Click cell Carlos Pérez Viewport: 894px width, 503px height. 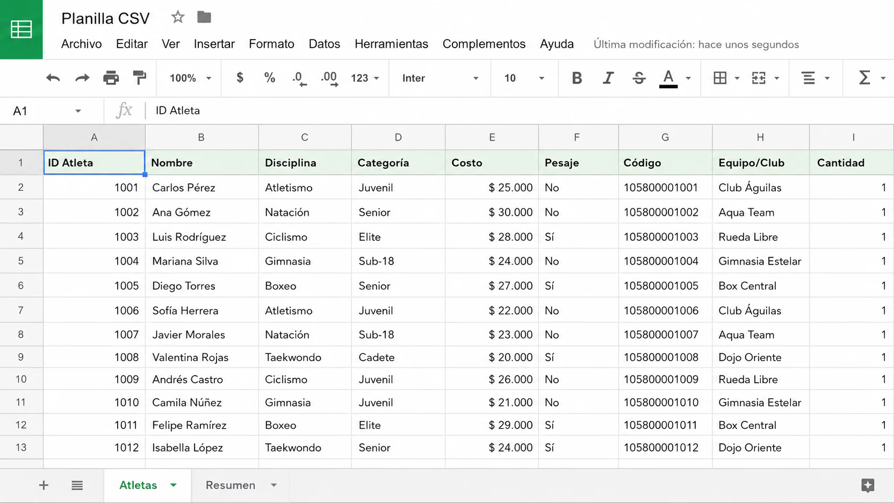202,188
